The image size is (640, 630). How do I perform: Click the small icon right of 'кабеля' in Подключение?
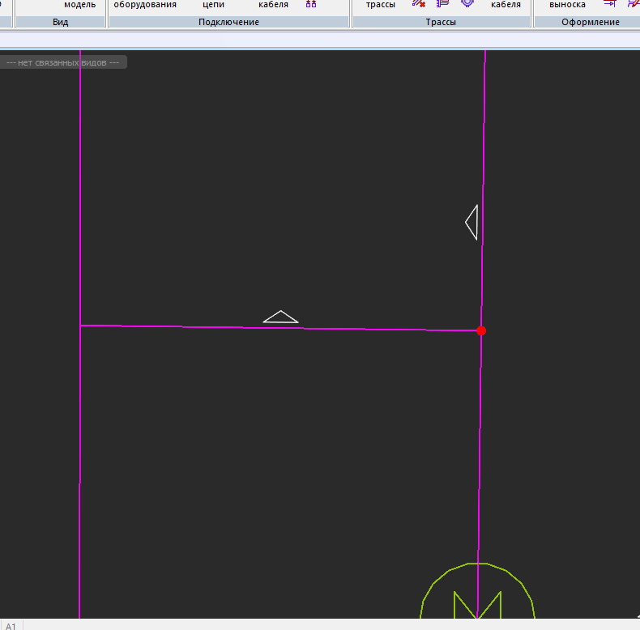311,4
